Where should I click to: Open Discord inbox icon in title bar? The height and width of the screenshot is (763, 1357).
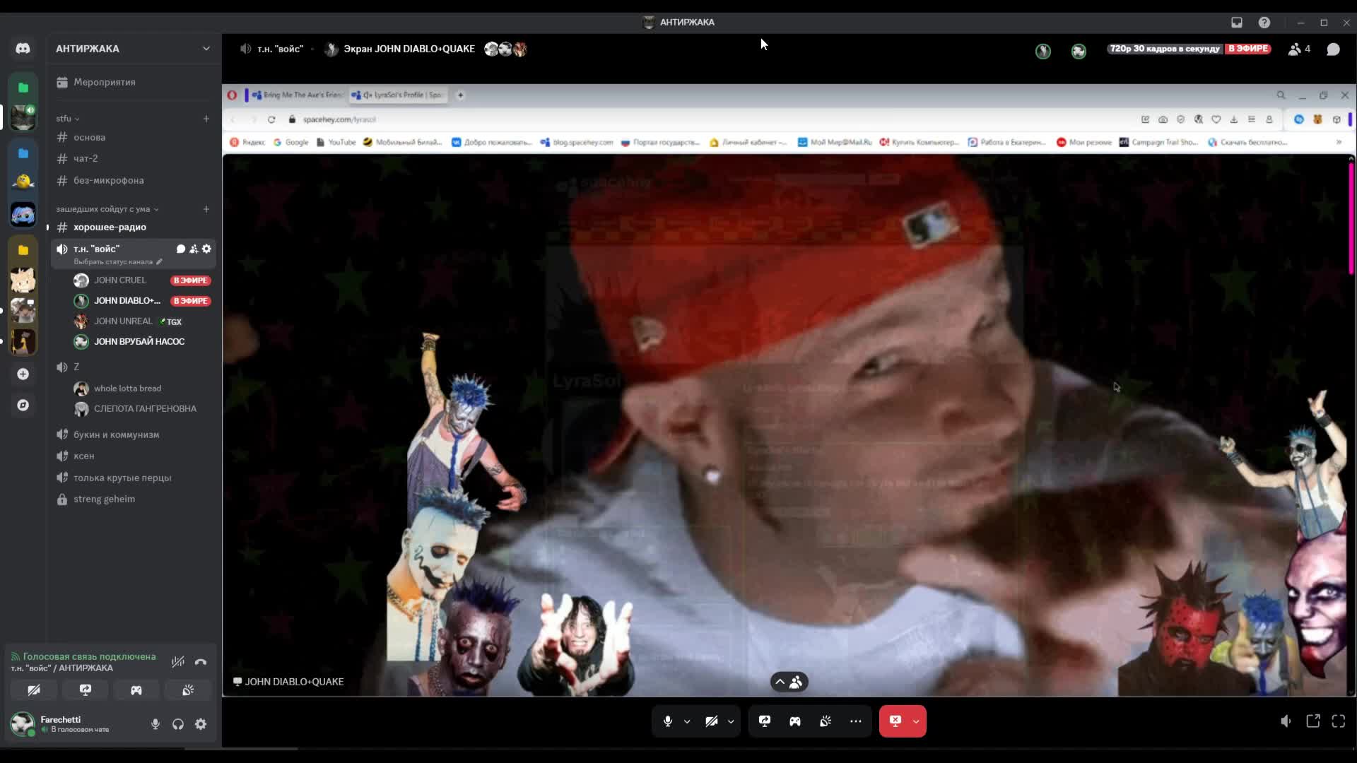pos(1237,23)
